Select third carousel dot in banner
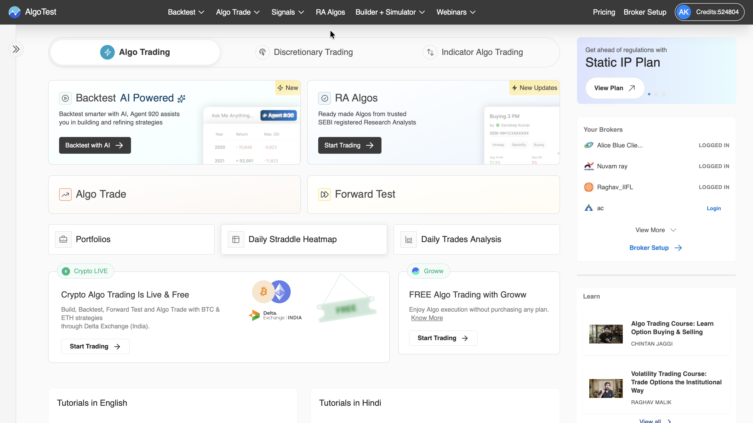This screenshot has width=753, height=423. click(664, 94)
